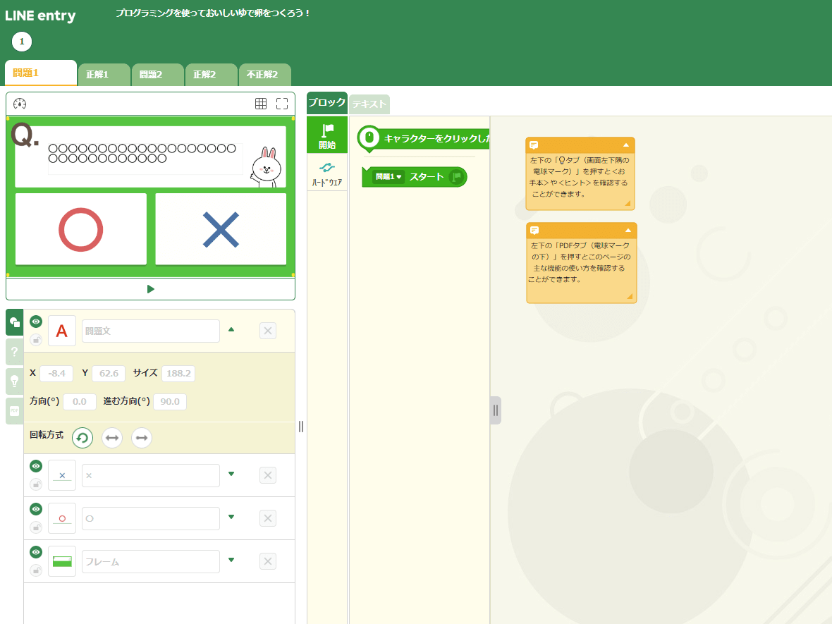Expand the × object properties
This screenshot has height=624, width=832.
click(x=231, y=474)
